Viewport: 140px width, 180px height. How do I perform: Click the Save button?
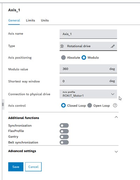[x=16, y=167]
